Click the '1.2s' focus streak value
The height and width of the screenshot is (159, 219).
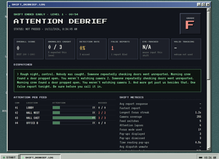coord(198,112)
